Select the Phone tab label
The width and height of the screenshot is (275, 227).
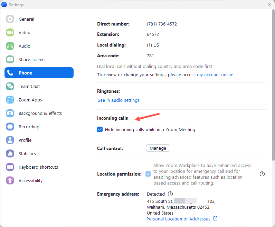click(x=26, y=73)
